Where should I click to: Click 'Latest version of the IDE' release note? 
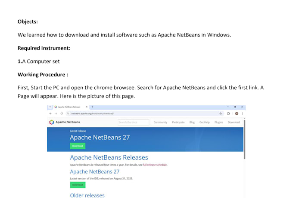[101, 178]
